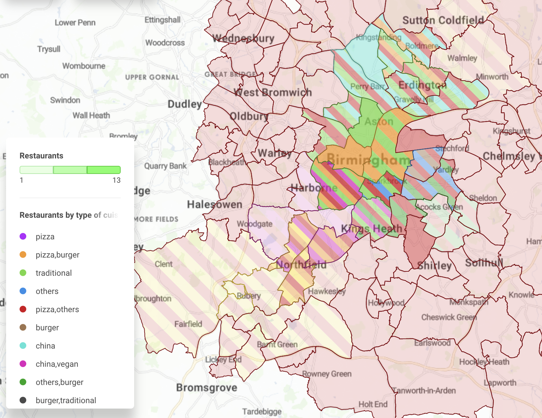Click the orange pizza,burger legend dot
Screen dimensions: 542x418
pos(23,255)
